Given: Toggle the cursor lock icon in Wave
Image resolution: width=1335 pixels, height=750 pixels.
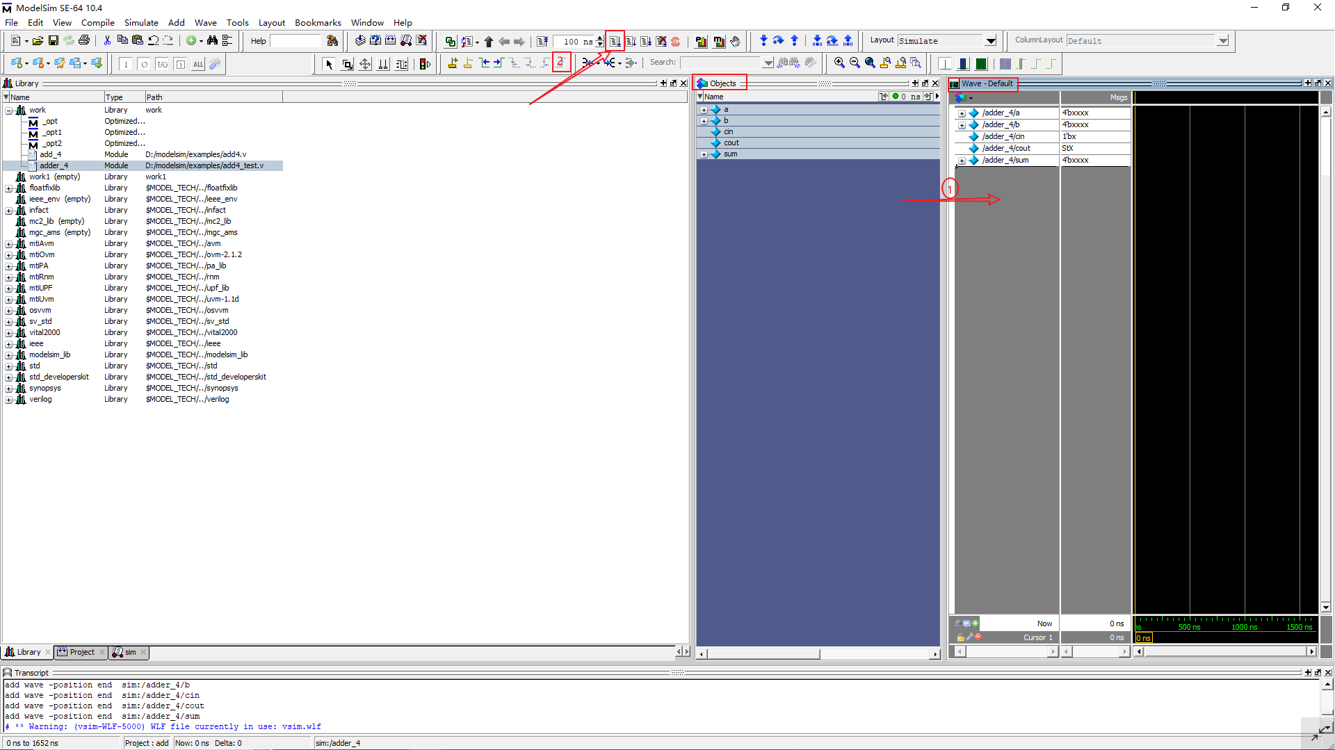Looking at the screenshot, I should (x=960, y=637).
